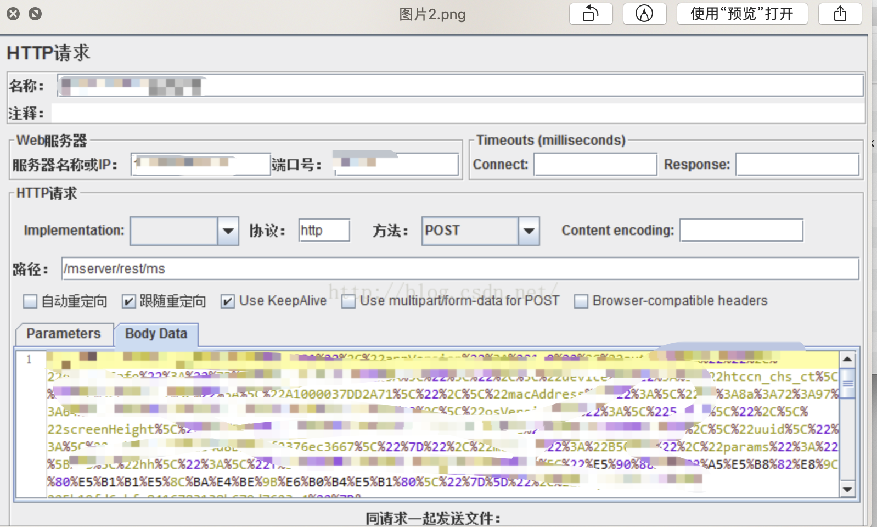Viewport: 877px width, 527px height.
Task: Click the body data scrollbar down arrow
Action: 847,489
